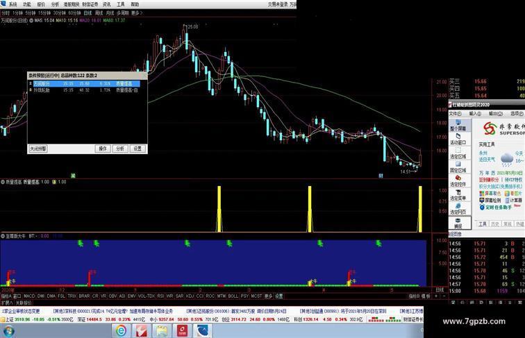The height and width of the screenshot is (338, 525).
Task: Switch chart to 5分钟 period
Action: (x=30, y=13)
